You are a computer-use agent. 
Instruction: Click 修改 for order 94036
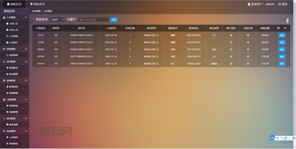pyautogui.click(x=282, y=49)
